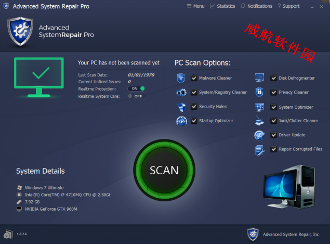Image resolution: width=330 pixels, height=244 pixels.
Task: Click the 7.92 GB memory text
Action: [x=32, y=202]
